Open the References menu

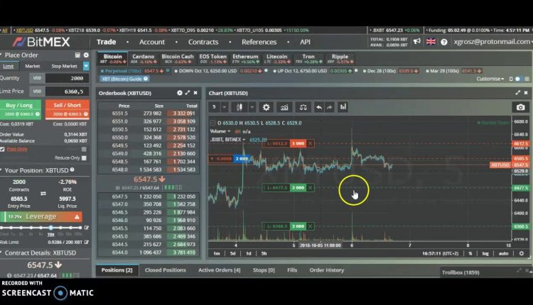click(x=259, y=42)
